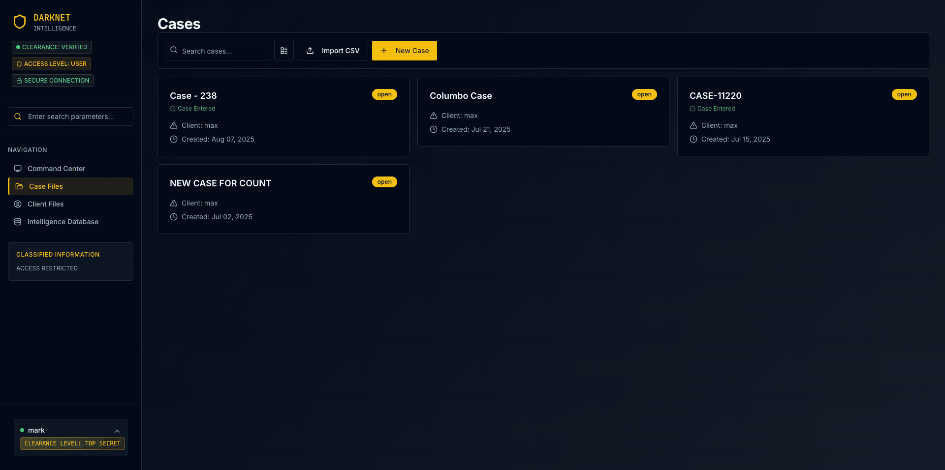Click 'Created: Jul 21, 2025' text
Screen dimensions: 945x470
click(476, 129)
